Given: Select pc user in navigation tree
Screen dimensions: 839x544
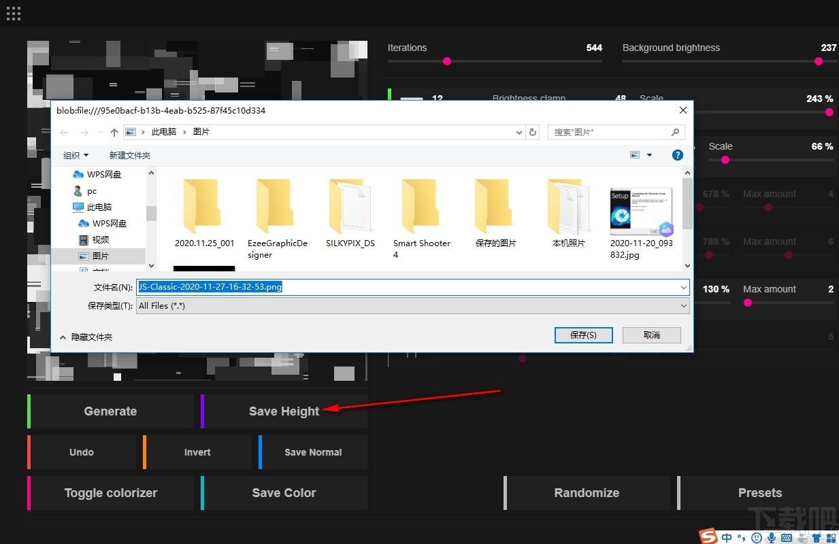Looking at the screenshot, I should pyautogui.click(x=85, y=191).
